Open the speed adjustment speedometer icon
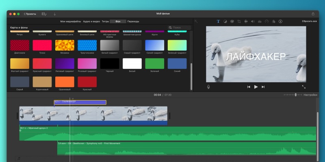325x162 pixels. [x=267, y=21]
